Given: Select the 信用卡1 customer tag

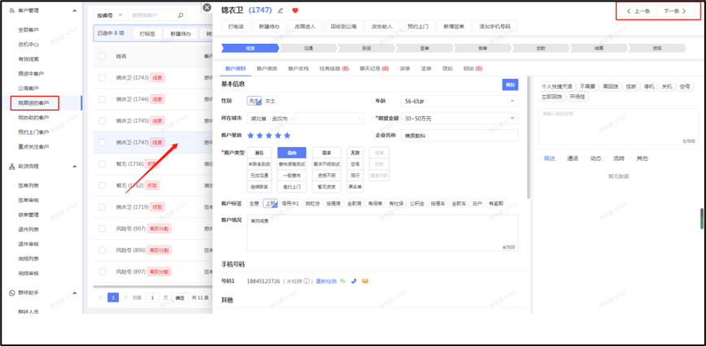Looking at the screenshot, I should tap(290, 203).
